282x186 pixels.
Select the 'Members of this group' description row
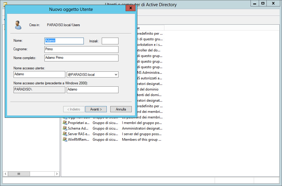coord(141,140)
